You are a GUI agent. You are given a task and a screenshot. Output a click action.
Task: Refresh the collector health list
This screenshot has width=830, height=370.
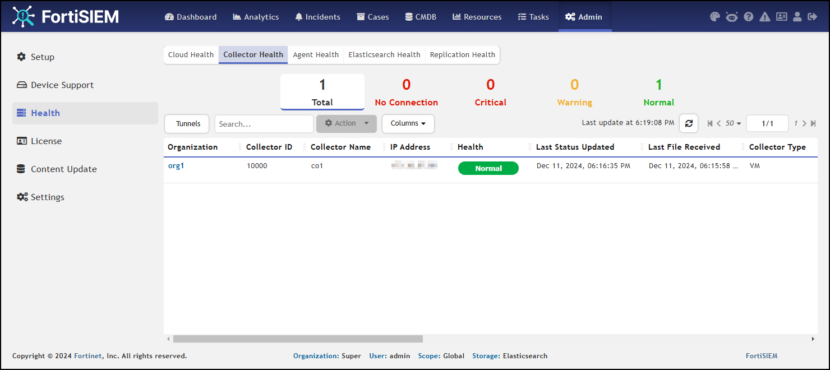689,123
